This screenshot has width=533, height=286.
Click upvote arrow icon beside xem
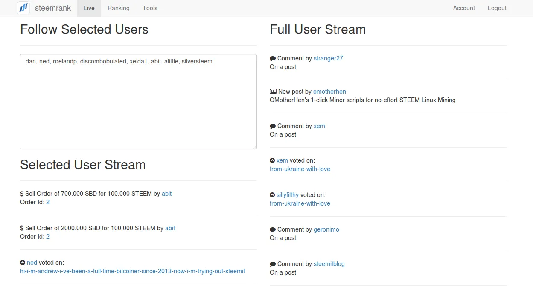coord(272,160)
